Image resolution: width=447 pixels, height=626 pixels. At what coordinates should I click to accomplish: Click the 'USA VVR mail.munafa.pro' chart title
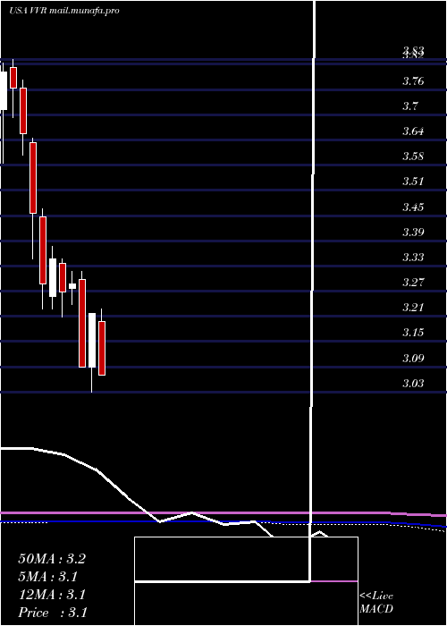(x=63, y=11)
